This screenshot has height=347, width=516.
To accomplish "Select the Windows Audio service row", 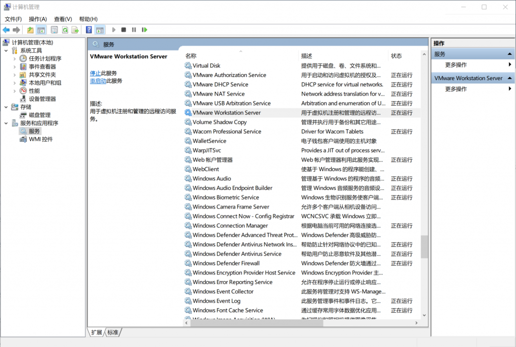I will (x=212, y=178).
